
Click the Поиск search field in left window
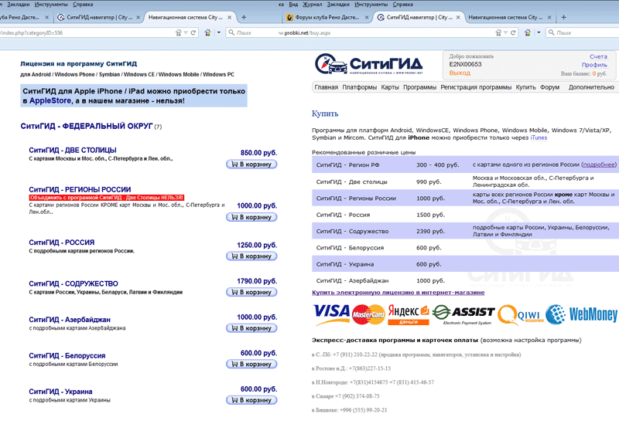(x=252, y=32)
